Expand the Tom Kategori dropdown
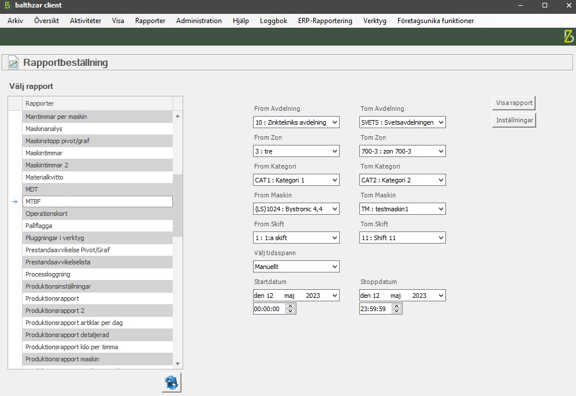 pos(441,180)
